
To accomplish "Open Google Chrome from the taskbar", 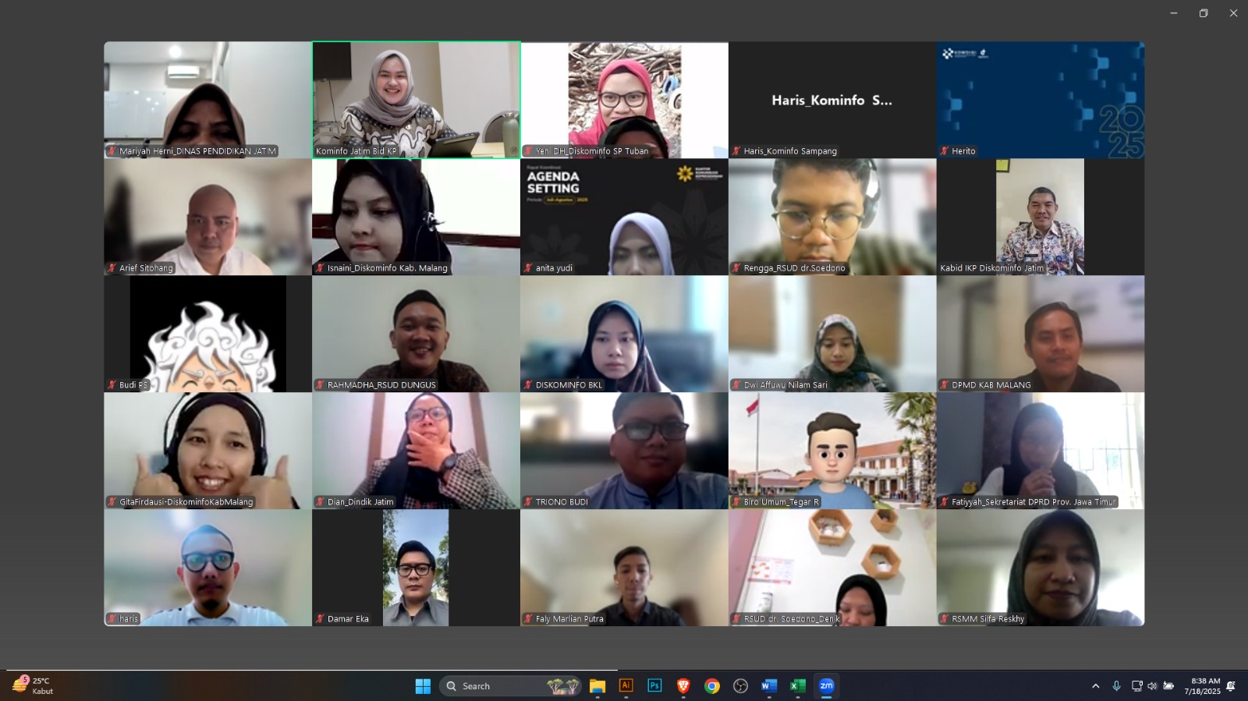I will tap(712, 686).
